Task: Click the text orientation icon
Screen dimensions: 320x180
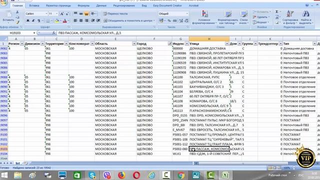Action: click(x=93, y=13)
